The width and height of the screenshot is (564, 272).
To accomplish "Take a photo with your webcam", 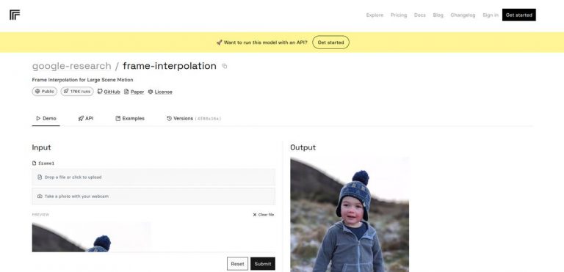I will (153, 196).
